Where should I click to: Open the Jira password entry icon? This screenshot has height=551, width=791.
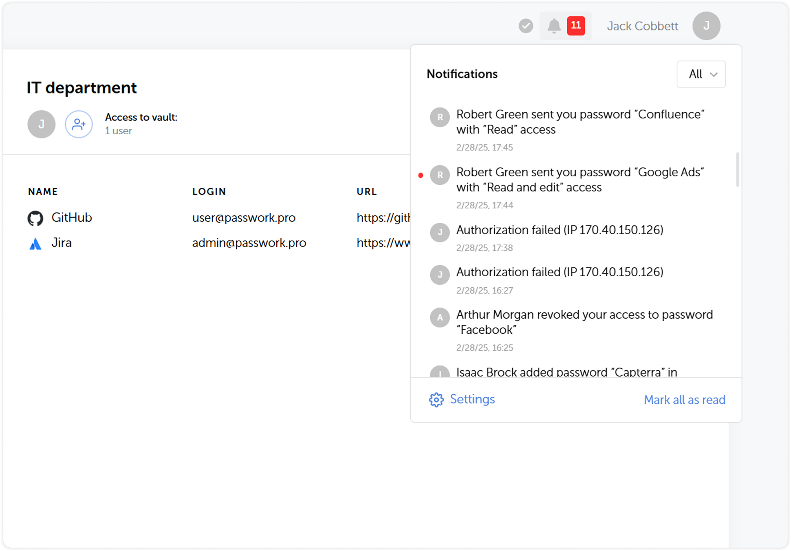(x=35, y=243)
